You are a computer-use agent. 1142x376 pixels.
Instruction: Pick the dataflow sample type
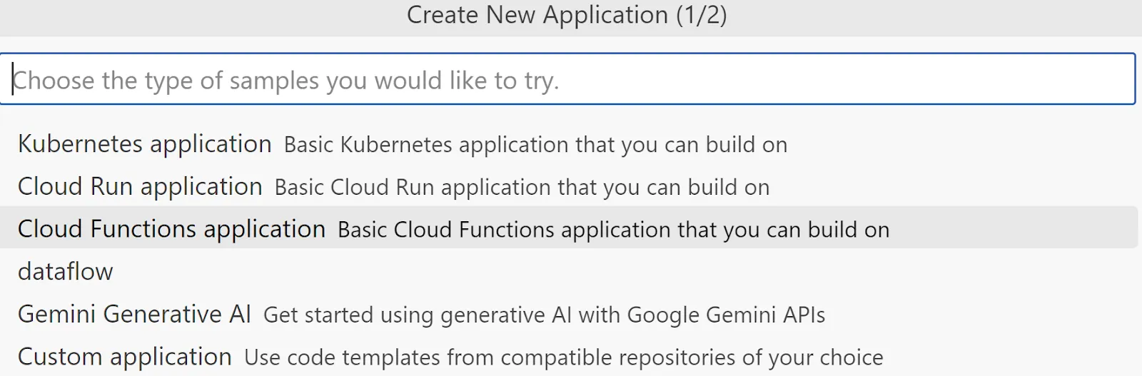66,272
